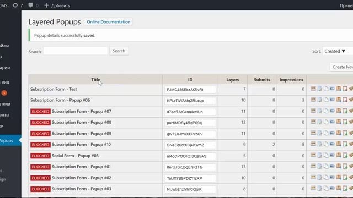Click the first action icon for Popup #07
Screen dimensions: 353x198
click(313, 111)
